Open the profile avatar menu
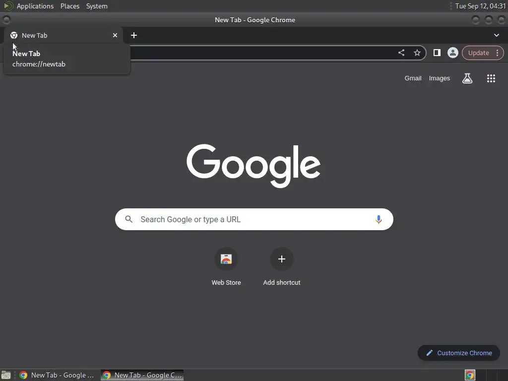 click(x=452, y=53)
